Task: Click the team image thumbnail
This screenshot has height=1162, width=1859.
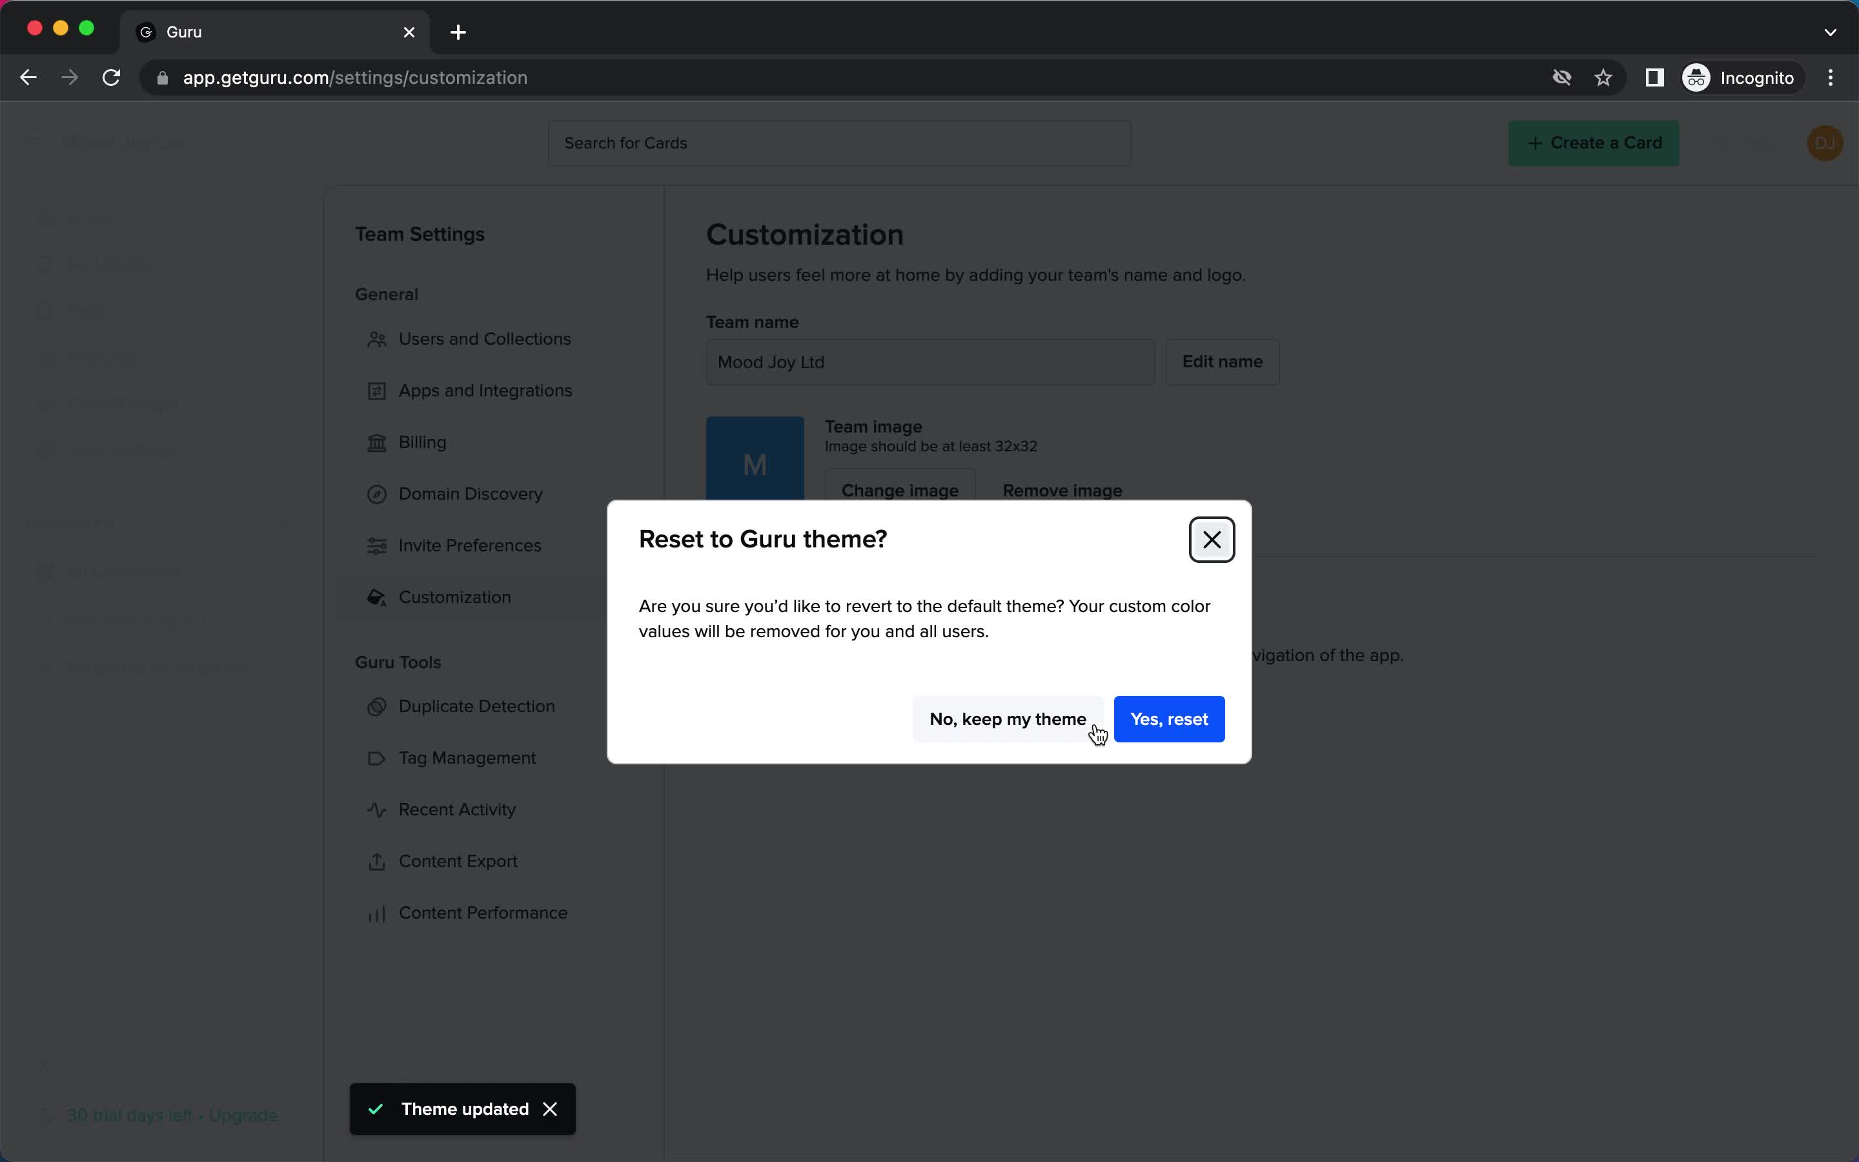Action: click(x=753, y=464)
